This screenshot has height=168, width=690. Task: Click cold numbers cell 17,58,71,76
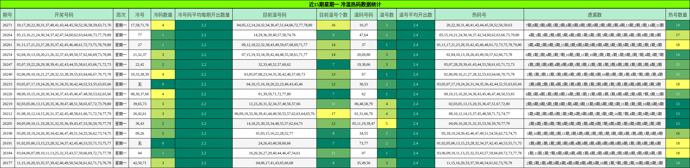pyautogui.click(x=140, y=25)
